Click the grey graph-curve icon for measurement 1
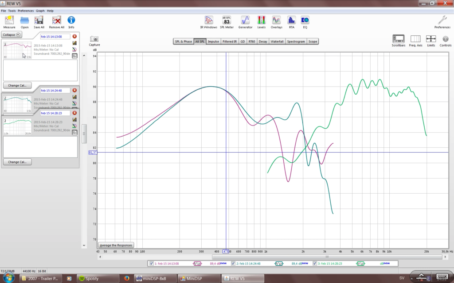This screenshot has height=283, width=454. 74,56
